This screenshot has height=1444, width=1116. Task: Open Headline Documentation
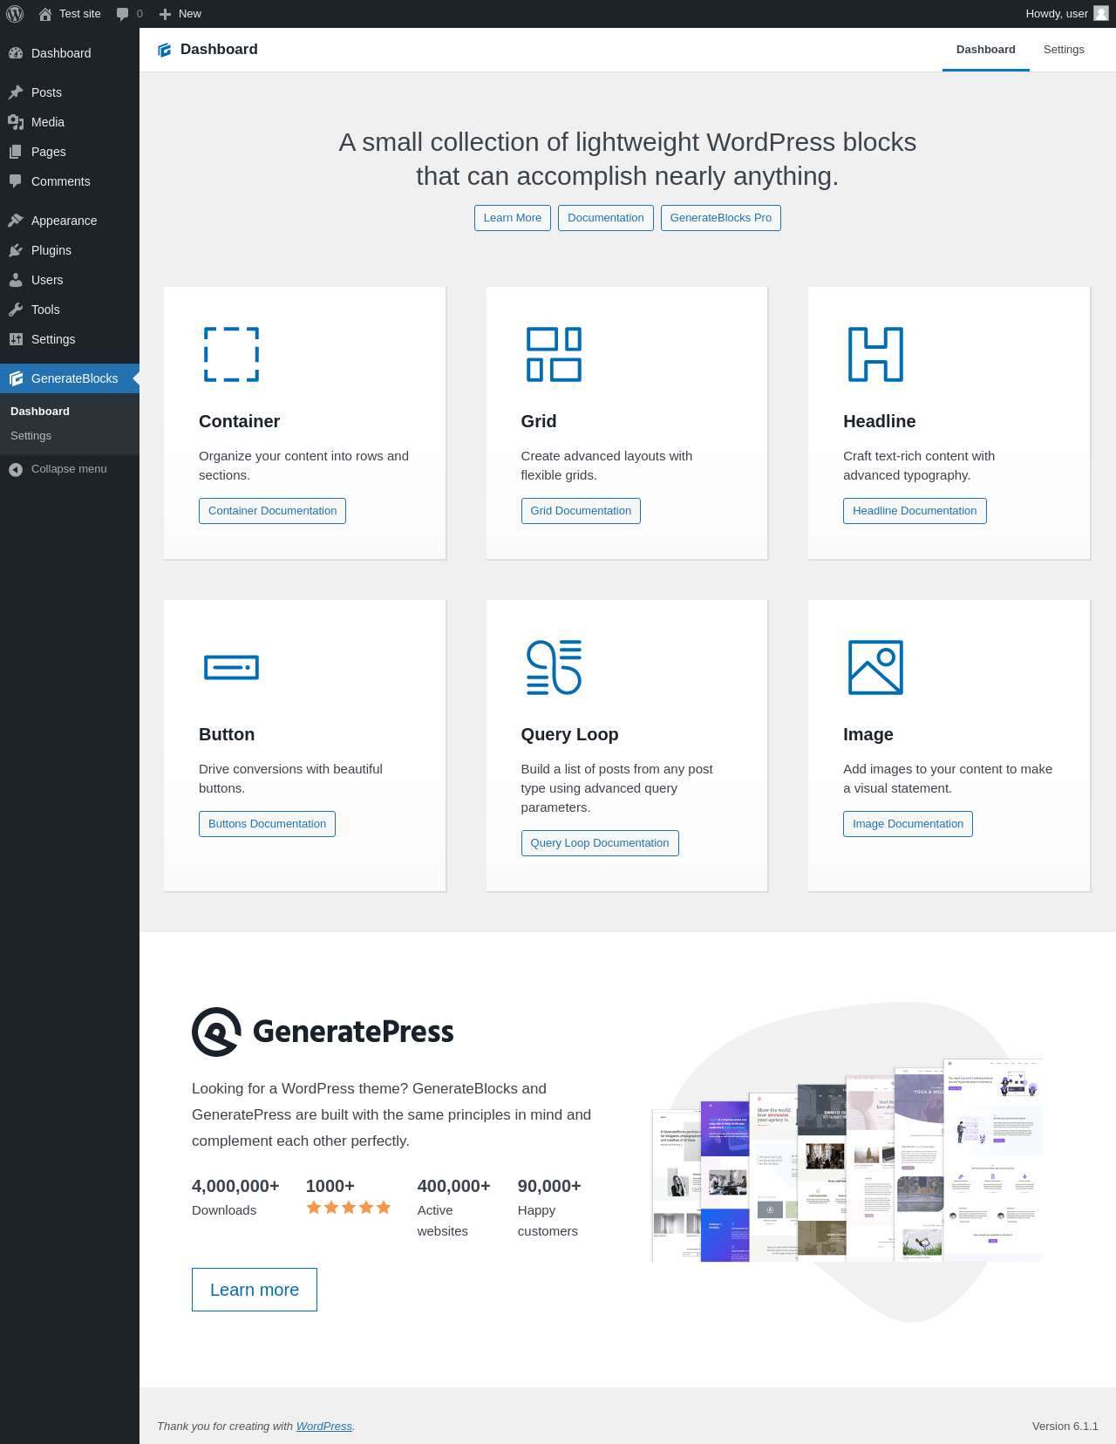915,511
